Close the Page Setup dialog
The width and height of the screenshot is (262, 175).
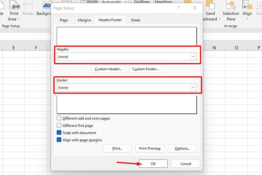click(x=195, y=8)
